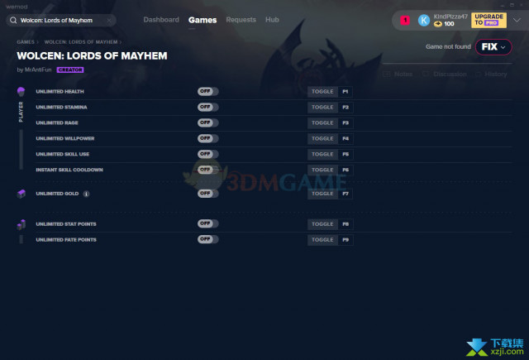Turn on Instant Skill Cooldown
This screenshot has width=529, height=360.
tap(207, 170)
